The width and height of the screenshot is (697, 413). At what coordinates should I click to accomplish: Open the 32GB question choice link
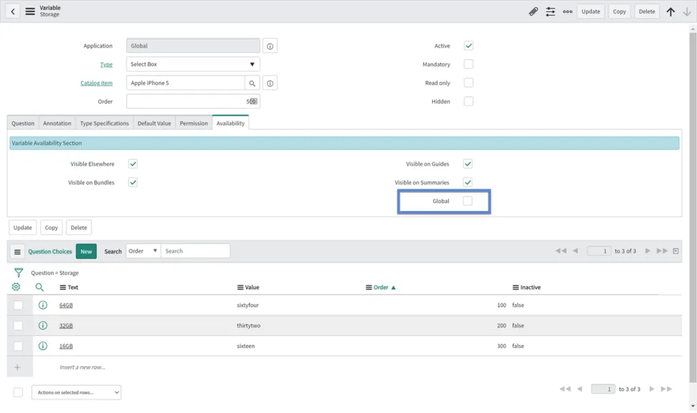[66, 326]
